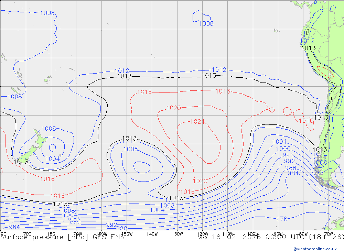Click the 1024 high pressure contour label
Screen dimensions: 344x252
click(197, 121)
